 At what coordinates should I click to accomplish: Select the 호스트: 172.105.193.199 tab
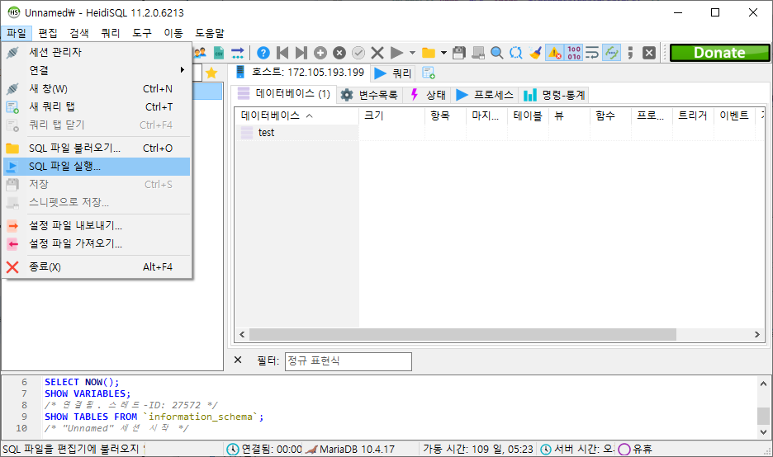click(300, 73)
